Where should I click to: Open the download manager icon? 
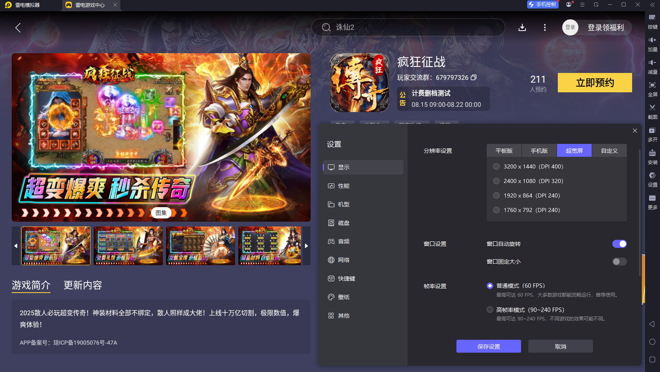pyautogui.click(x=522, y=27)
